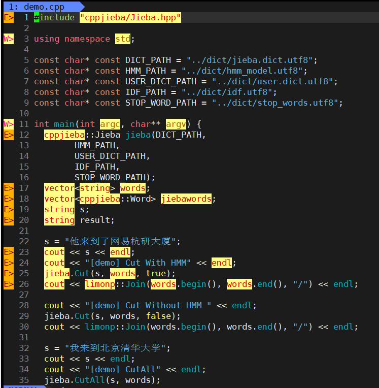
Task: Click line number 21
Action: (x=24, y=231)
